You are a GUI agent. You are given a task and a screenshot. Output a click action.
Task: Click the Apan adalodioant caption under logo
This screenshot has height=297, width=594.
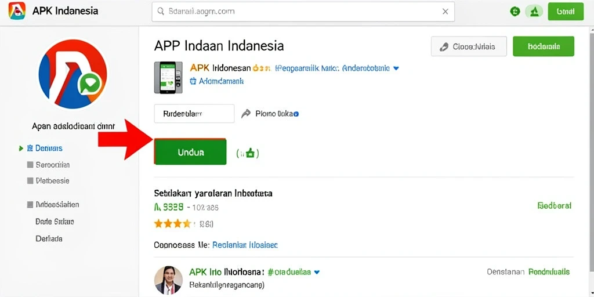point(73,126)
